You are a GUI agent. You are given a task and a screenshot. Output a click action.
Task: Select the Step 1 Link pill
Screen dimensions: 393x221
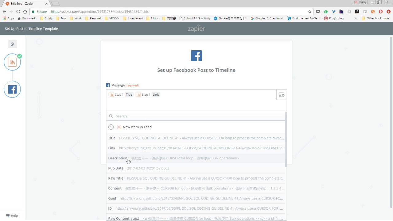[148, 95]
